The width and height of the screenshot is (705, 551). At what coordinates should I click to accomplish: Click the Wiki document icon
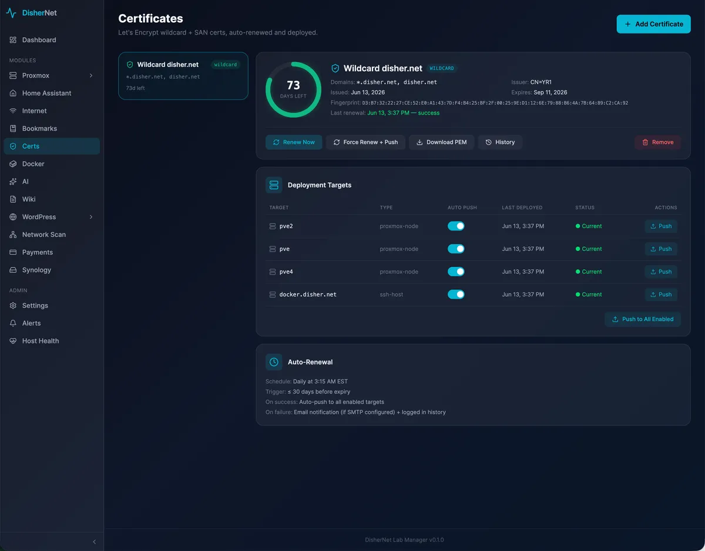[x=13, y=199]
